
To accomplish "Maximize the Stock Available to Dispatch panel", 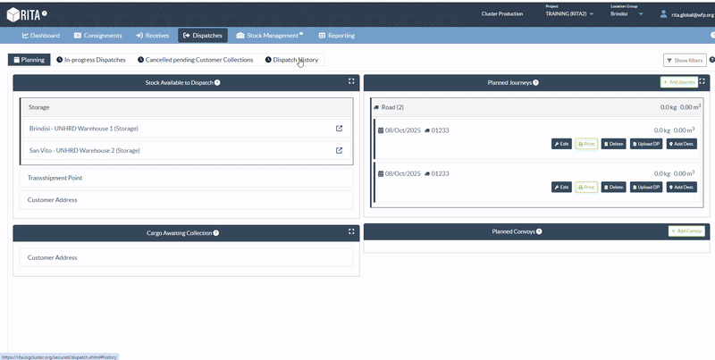I will (x=351, y=82).
